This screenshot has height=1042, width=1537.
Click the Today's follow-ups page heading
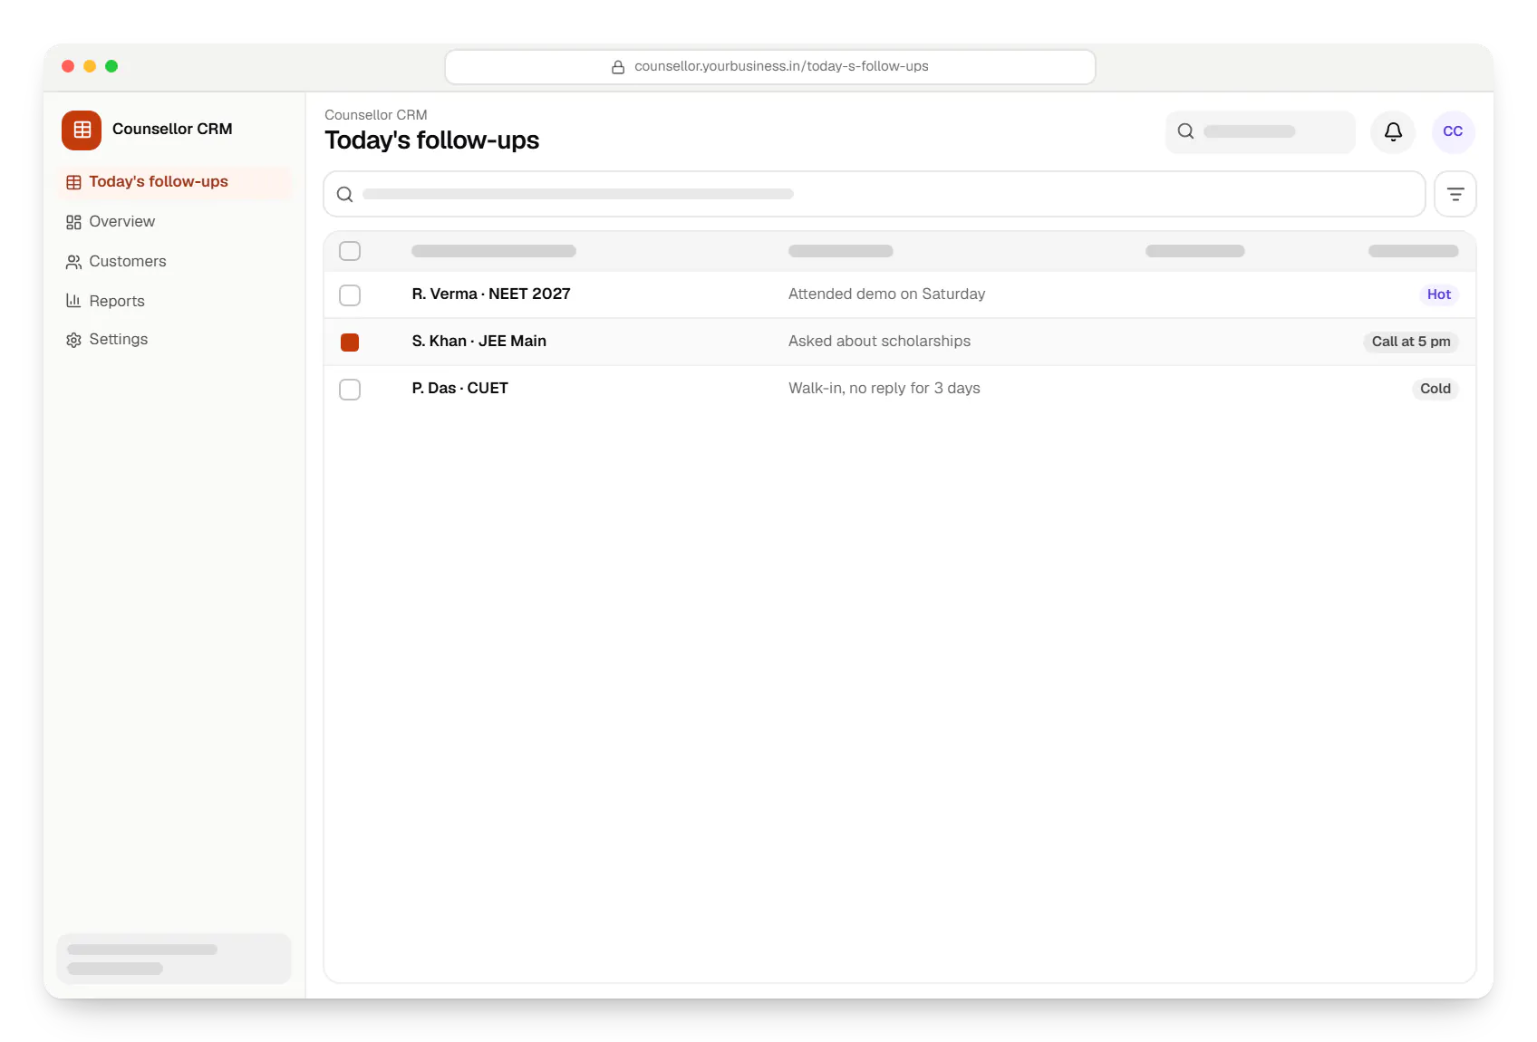pos(432,140)
